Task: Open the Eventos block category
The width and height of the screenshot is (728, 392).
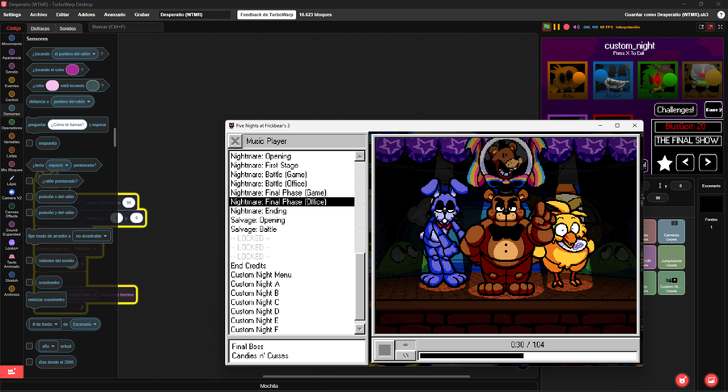Action: coord(11,82)
